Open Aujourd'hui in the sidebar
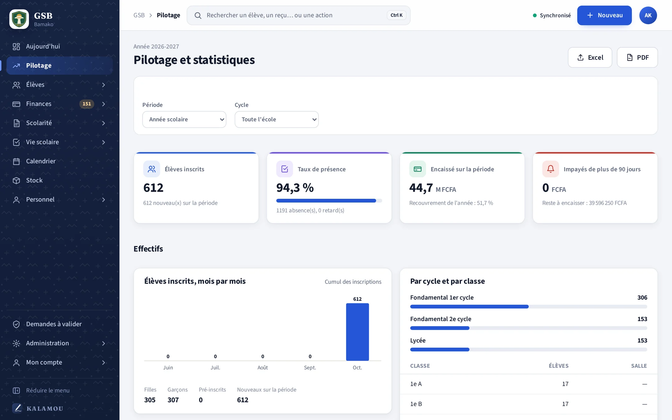This screenshot has height=420, width=672. pos(59,46)
